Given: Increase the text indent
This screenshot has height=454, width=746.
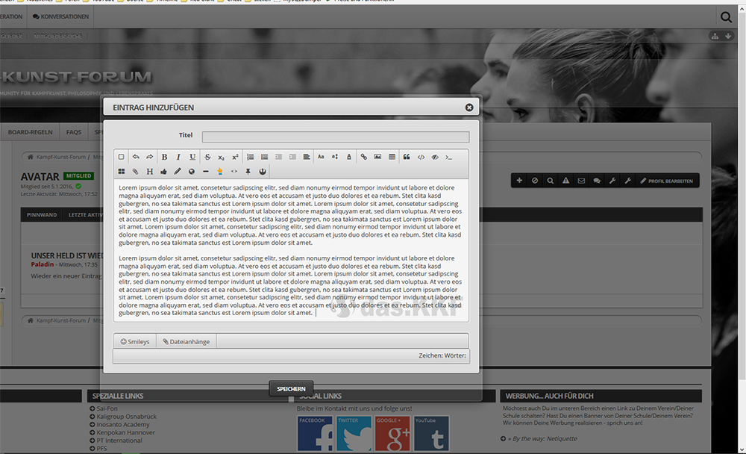Looking at the screenshot, I should (x=292, y=157).
